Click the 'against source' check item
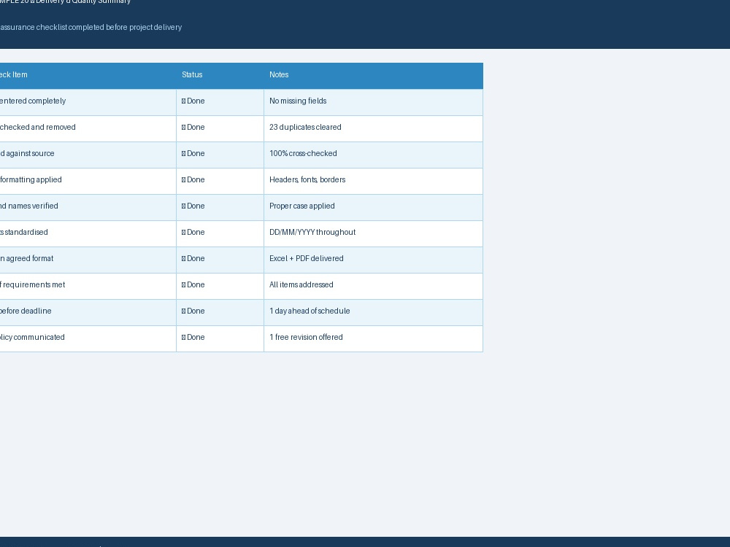The image size is (730, 547). click(88, 155)
